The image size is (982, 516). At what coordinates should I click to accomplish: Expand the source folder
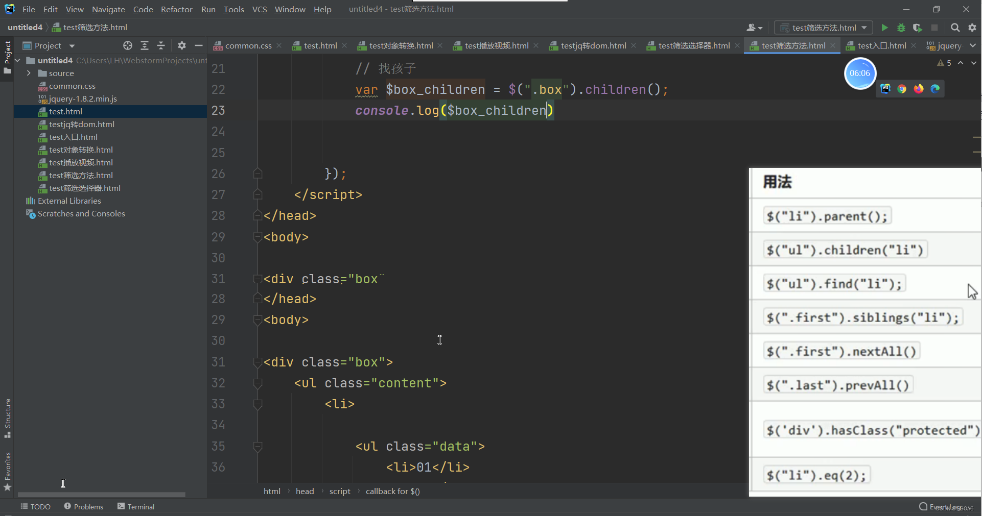pos(29,73)
